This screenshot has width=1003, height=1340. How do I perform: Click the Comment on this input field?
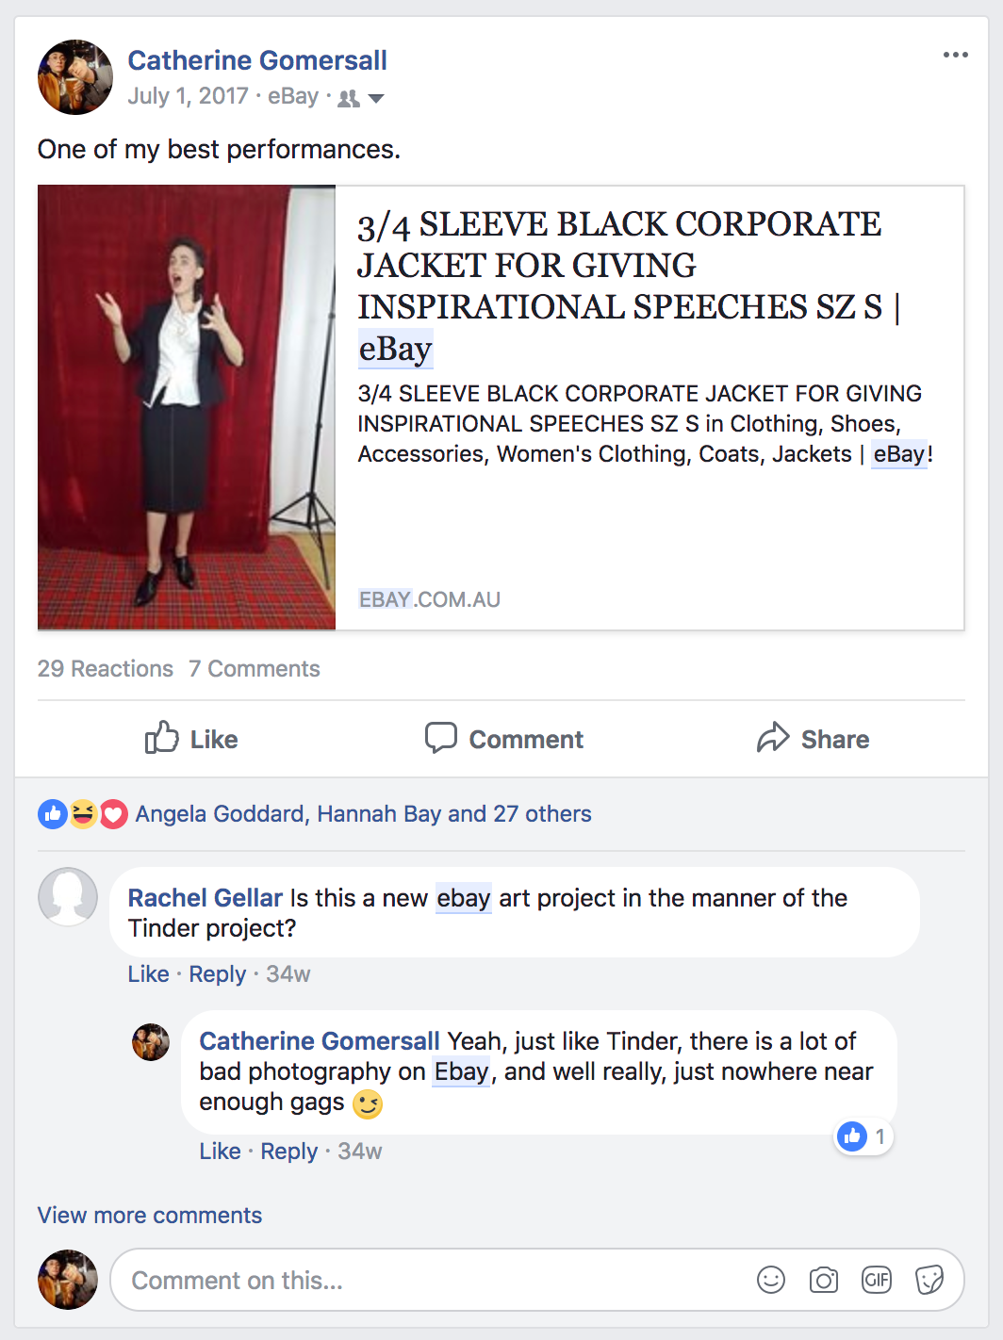pos(434,1280)
